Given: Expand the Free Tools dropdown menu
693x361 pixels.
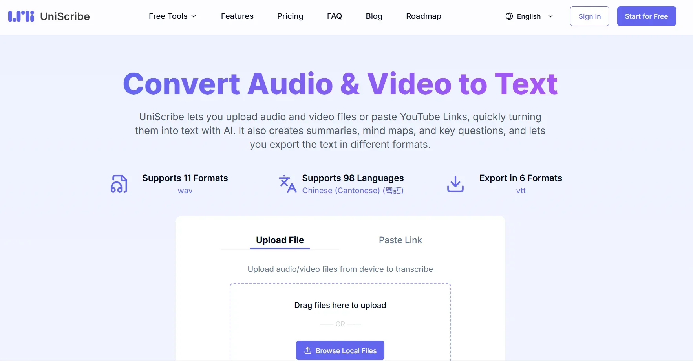Looking at the screenshot, I should [172, 16].
